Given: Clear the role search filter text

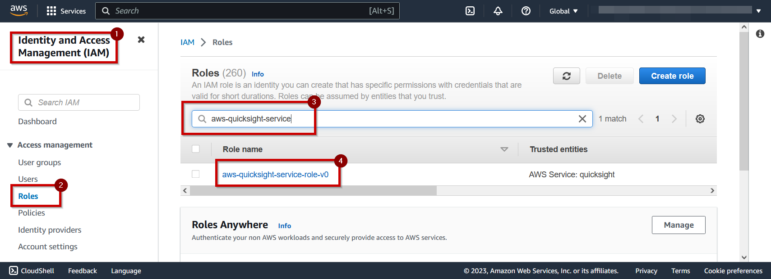Looking at the screenshot, I should 582,119.
